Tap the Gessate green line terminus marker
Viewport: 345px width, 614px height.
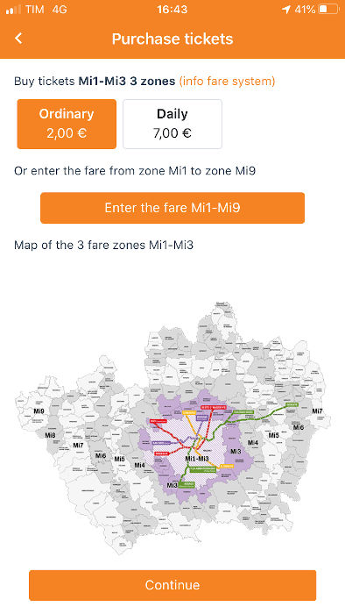(x=292, y=404)
